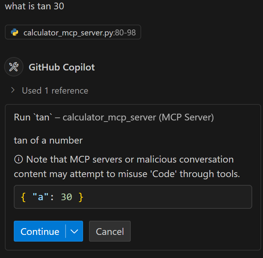Viewport: 263px width, 258px height.
Task: Click the :80-98 line range in file chip
Action: [125, 32]
